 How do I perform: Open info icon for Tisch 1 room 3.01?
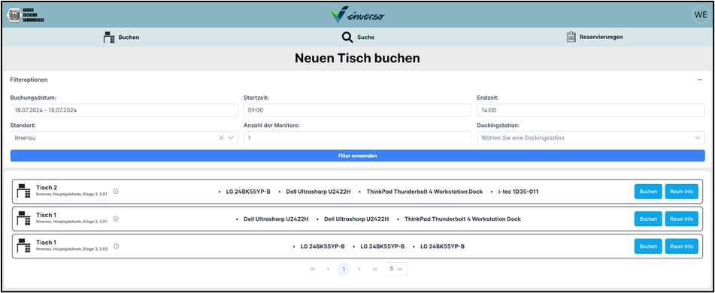tap(115, 219)
